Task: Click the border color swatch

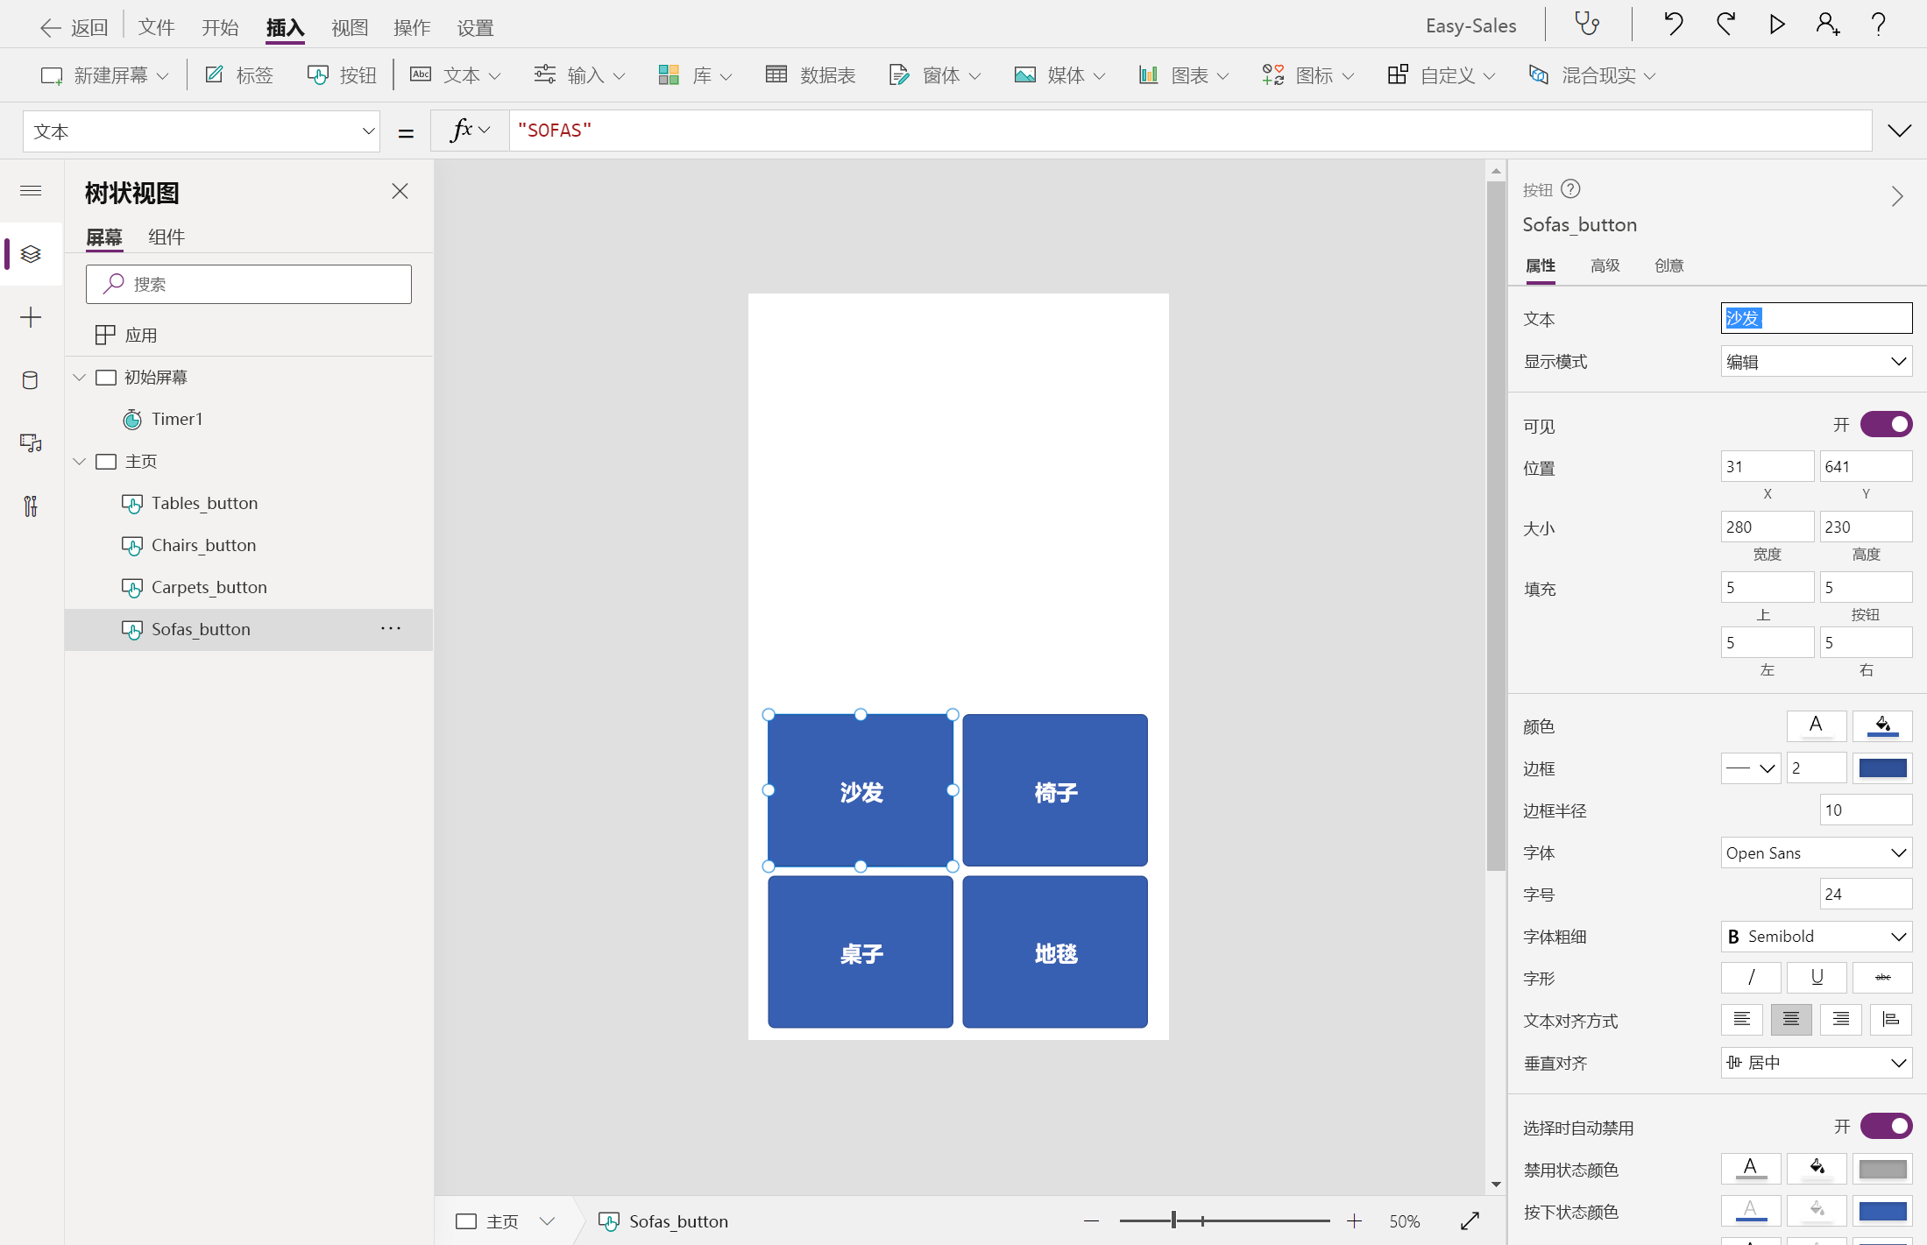Action: [1882, 768]
